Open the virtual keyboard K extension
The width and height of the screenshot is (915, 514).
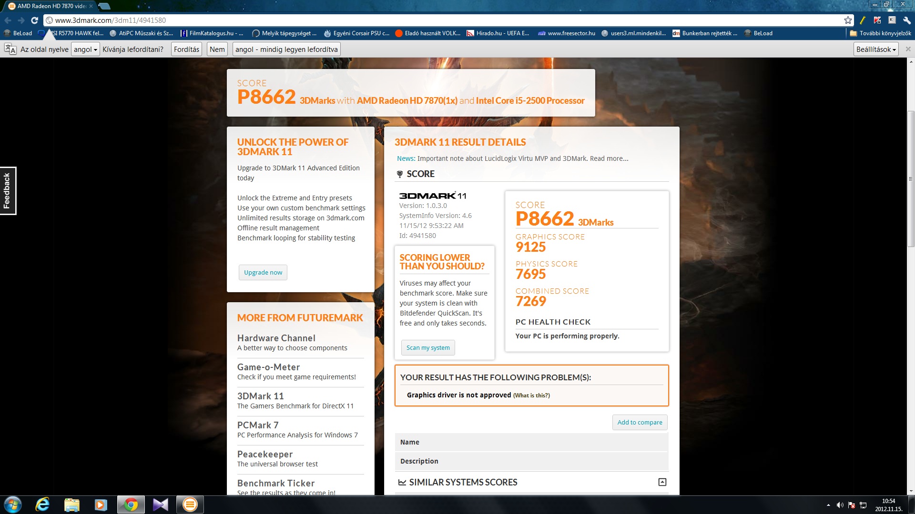892,20
